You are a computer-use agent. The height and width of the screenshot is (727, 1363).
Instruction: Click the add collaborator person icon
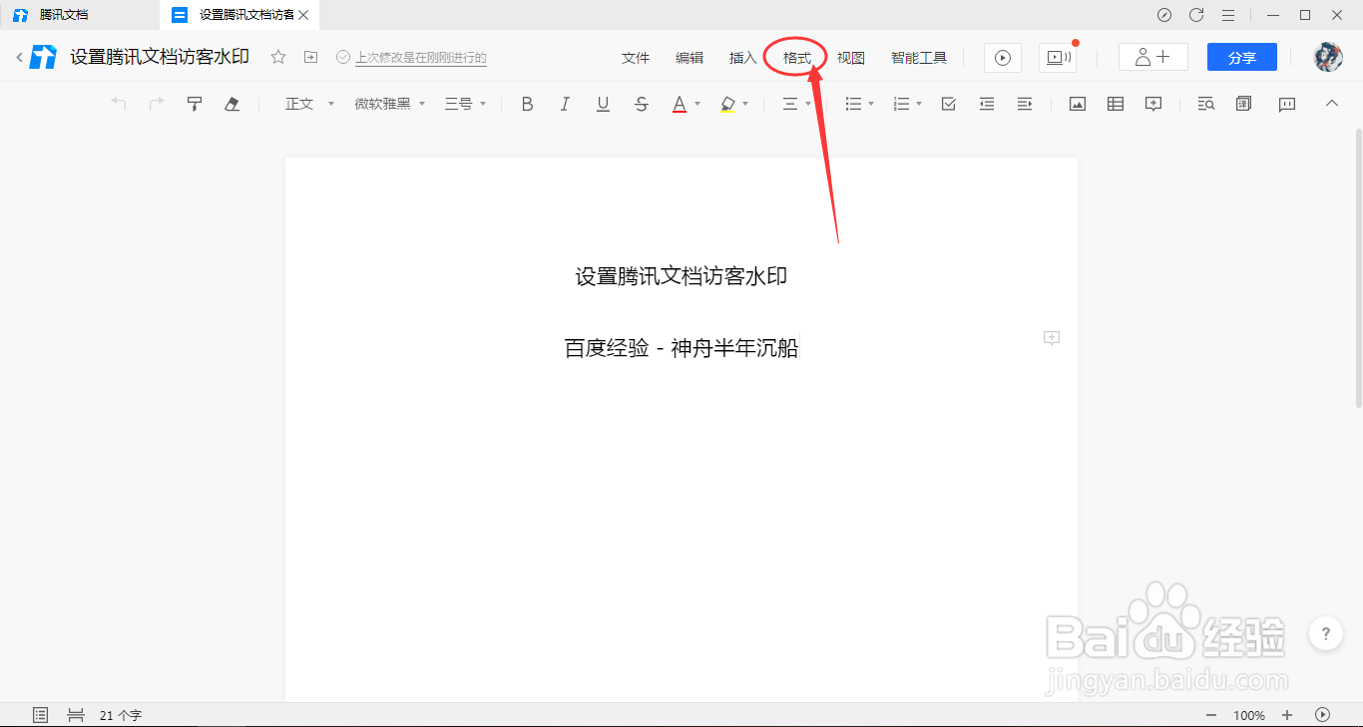(1153, 57)
